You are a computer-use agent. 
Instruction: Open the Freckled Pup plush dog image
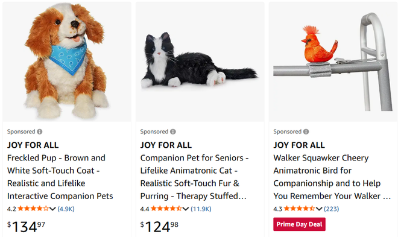pos(67,62)
